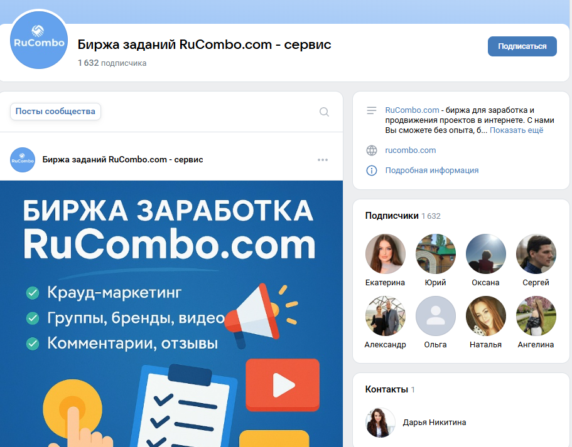The width and height of the screenshot is (572, 447).
Task: Open subscriber Юрий's avatar
Action: (436, 253)
